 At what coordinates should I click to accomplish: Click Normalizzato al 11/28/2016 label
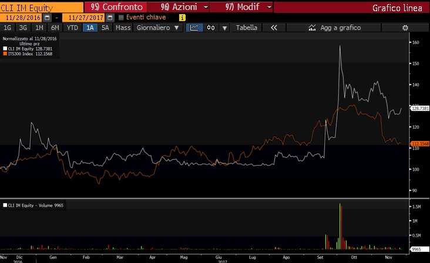point(29,39)
